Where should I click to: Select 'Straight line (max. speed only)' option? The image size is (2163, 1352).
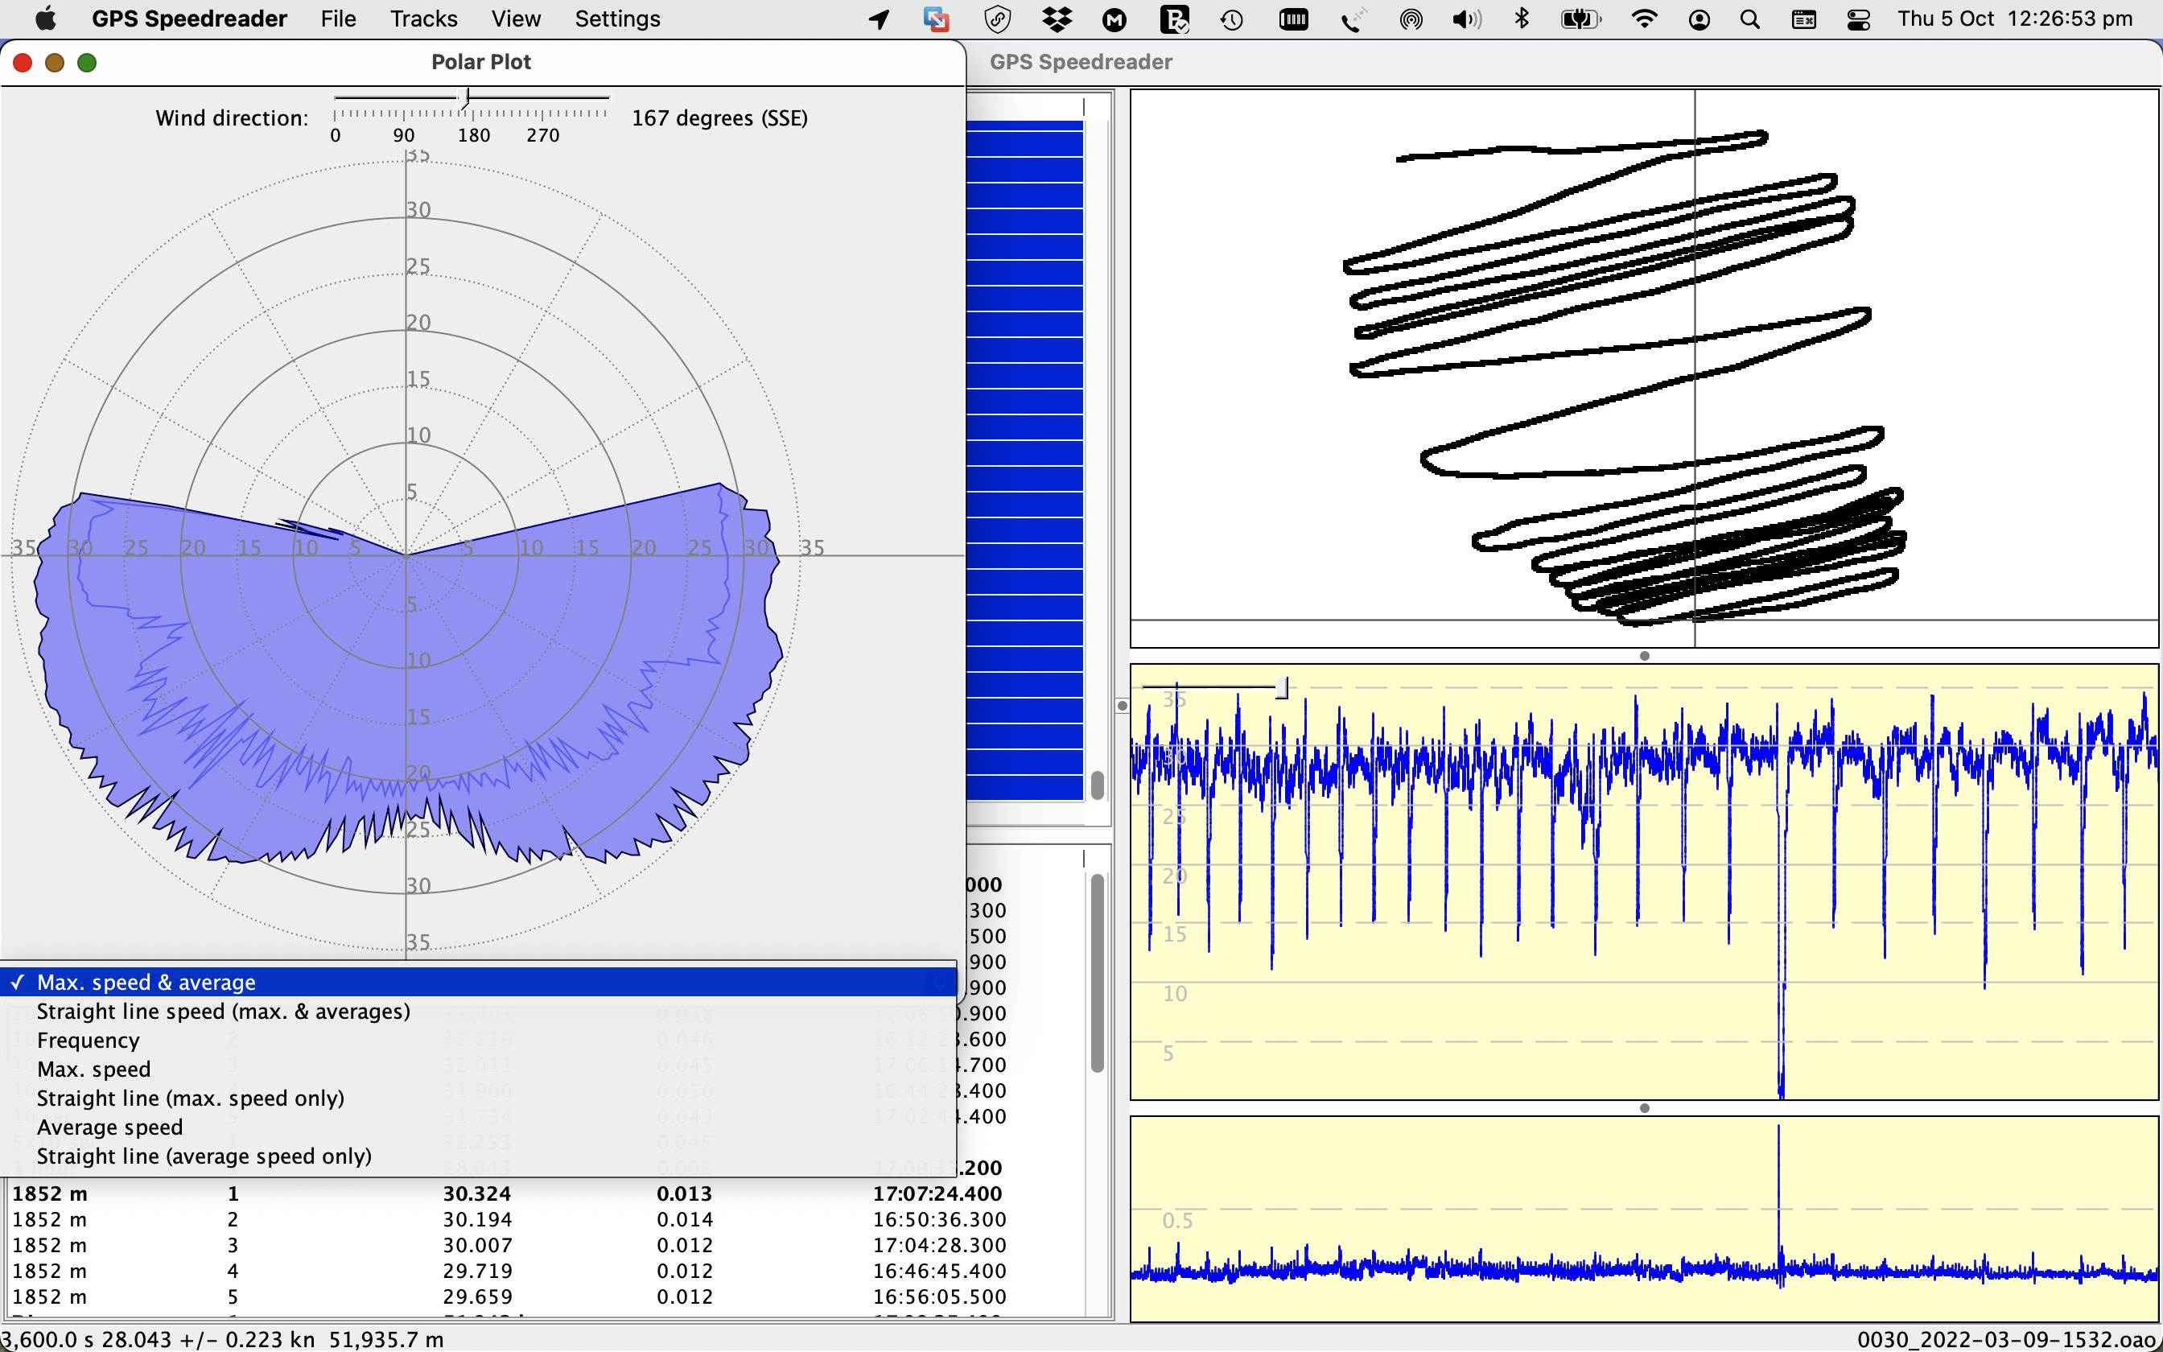coord(191,1098)
